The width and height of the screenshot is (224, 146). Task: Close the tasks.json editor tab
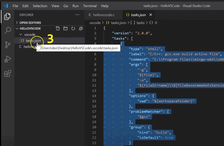[x=151, y=15]
